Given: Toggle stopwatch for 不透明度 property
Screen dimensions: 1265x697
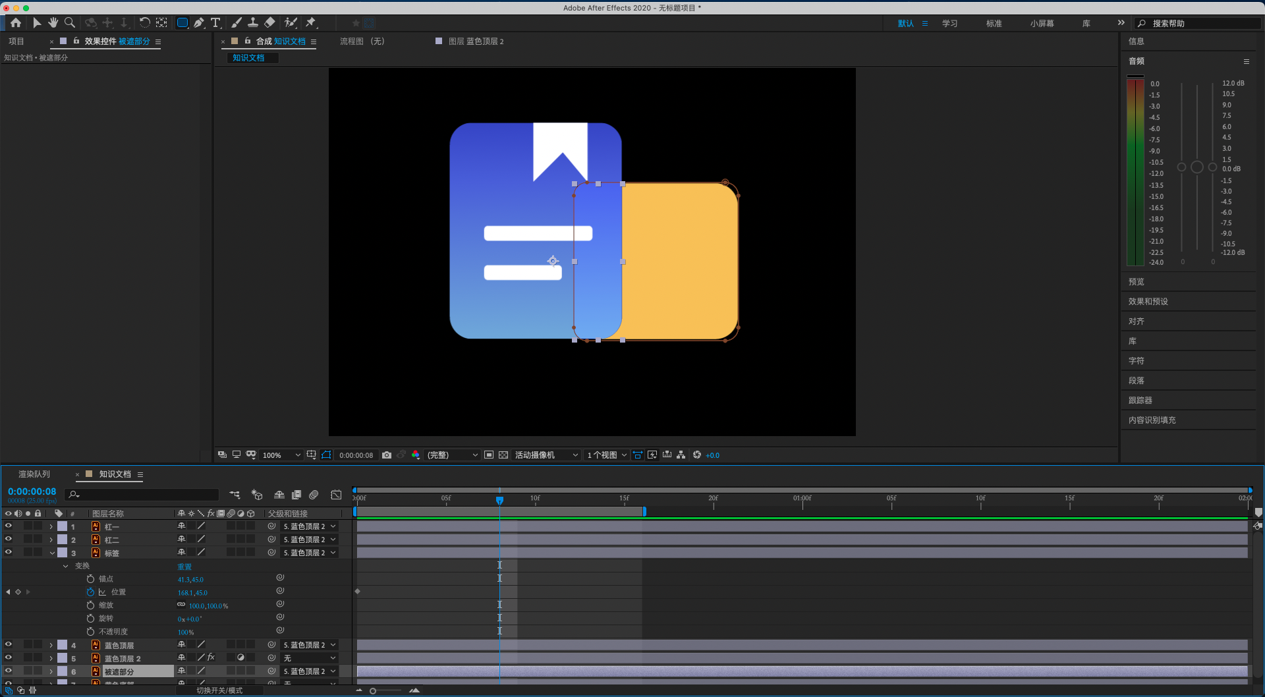Looking at the screenshot, I should pyautogui.click(x=90, y=632).
